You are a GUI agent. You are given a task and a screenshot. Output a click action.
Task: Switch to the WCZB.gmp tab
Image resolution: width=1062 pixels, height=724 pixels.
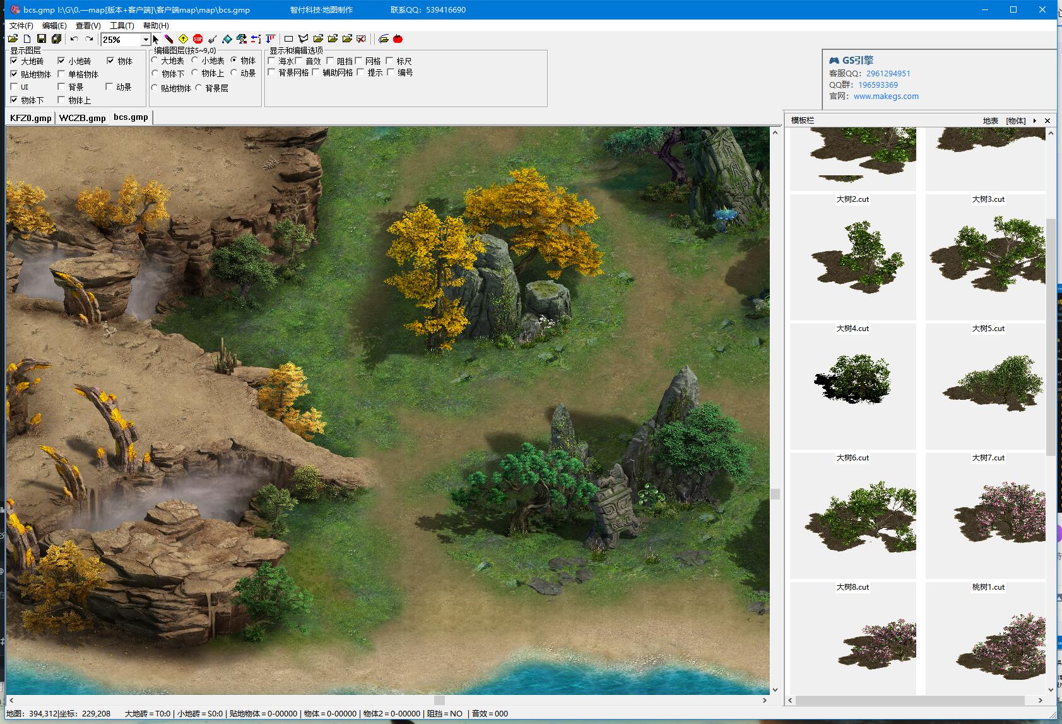point(82,118)
